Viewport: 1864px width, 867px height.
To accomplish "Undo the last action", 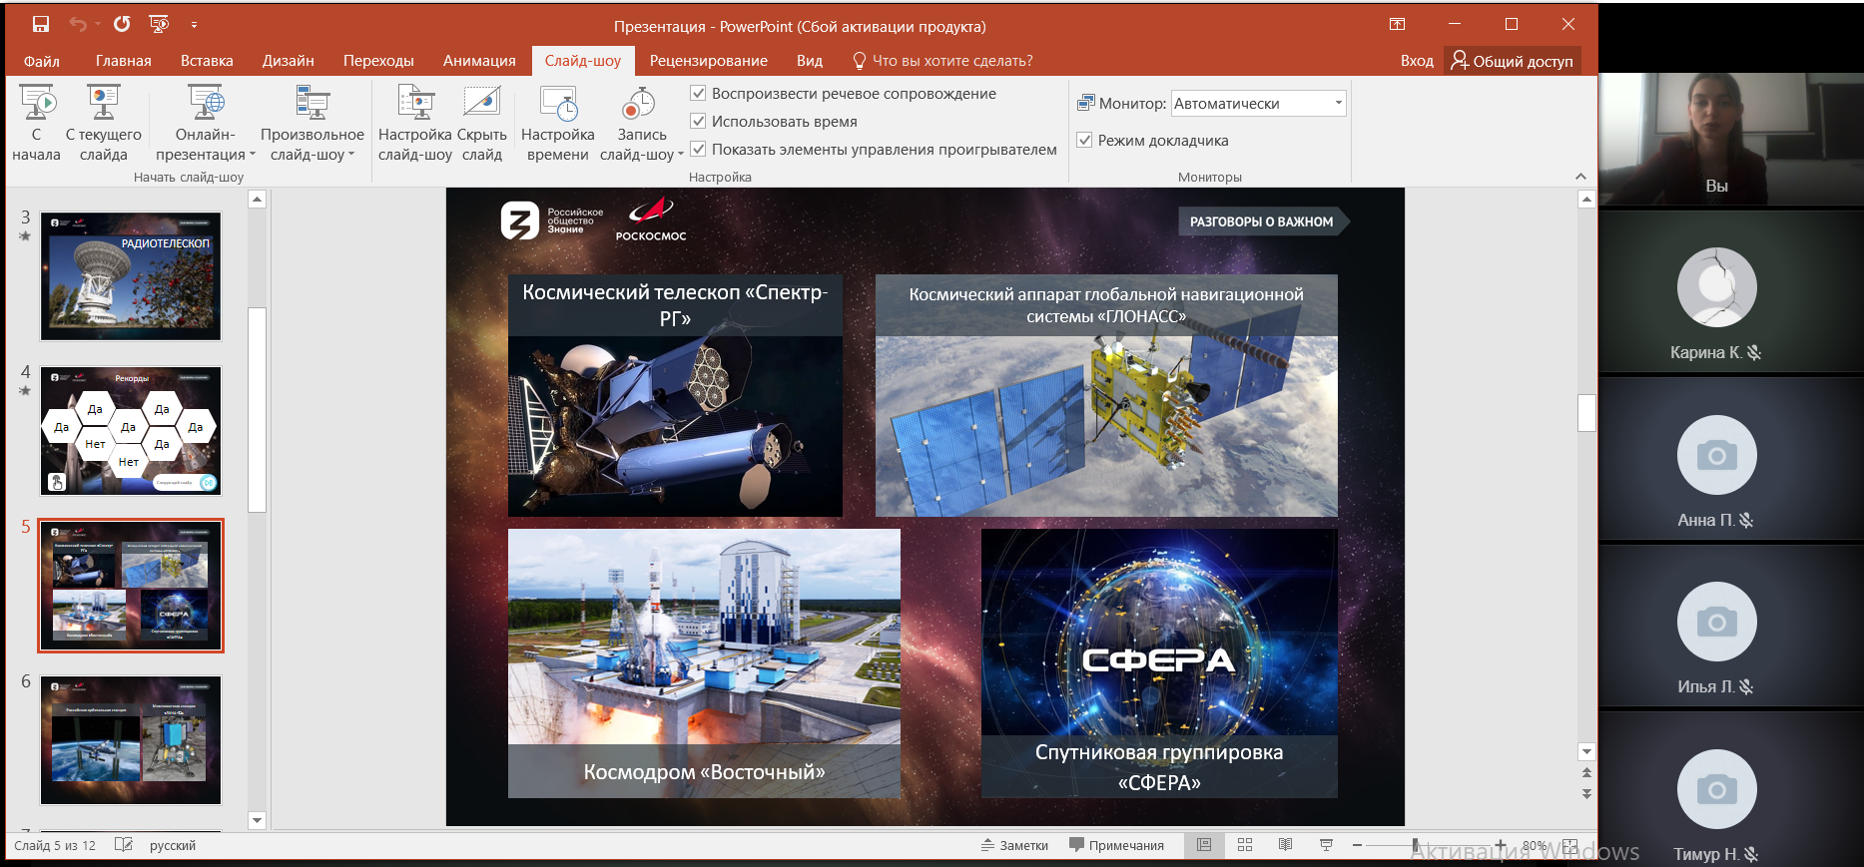I will 78,24.
